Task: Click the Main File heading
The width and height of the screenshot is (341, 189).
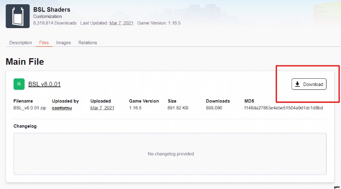Action: (25, 62)
